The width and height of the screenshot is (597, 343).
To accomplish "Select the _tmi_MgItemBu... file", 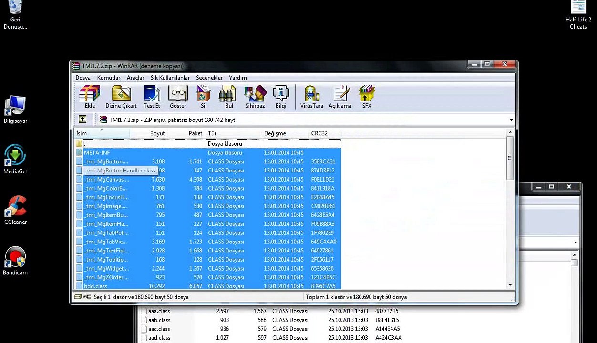I will pyautogui.click(x=208, y=215).
